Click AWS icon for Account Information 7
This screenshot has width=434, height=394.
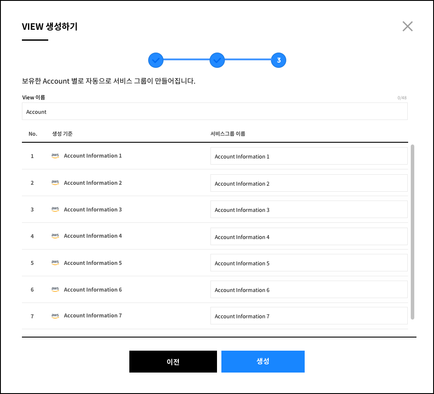coord(55,316)
